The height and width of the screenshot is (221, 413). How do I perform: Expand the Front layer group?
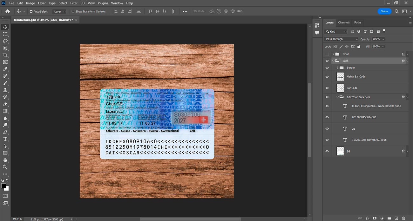pyautogui.click(x=333, y=54)
